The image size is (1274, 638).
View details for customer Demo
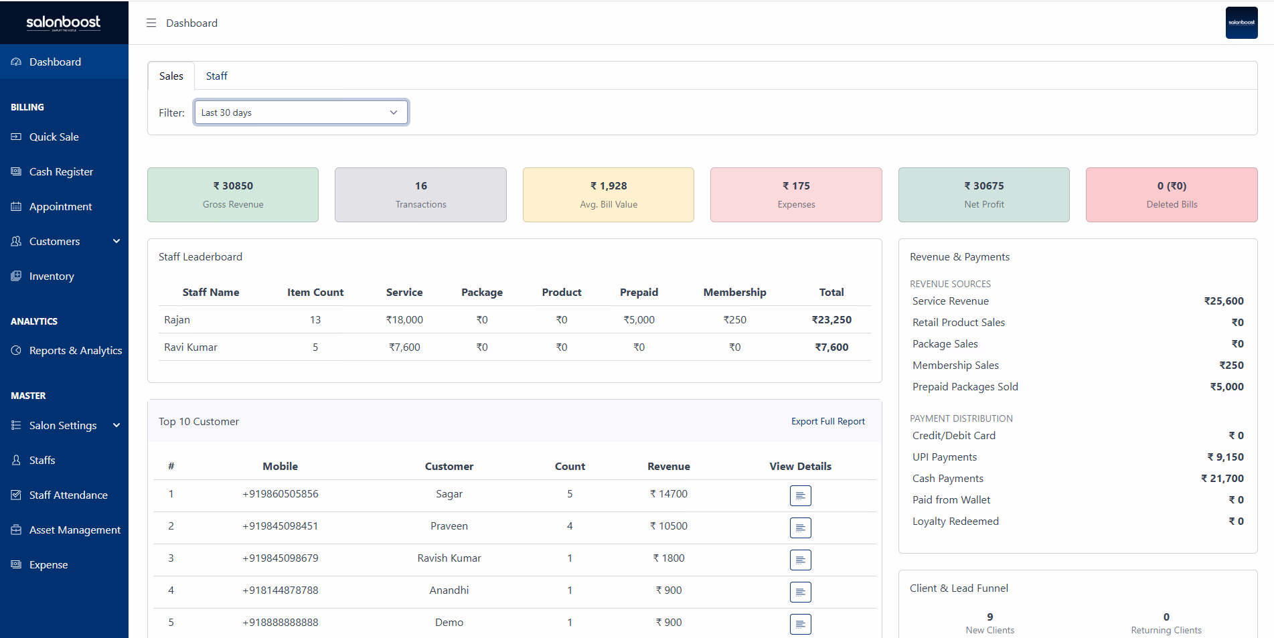[x=800, y=624]
